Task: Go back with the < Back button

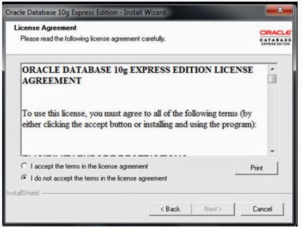Action: pos(170,209)
